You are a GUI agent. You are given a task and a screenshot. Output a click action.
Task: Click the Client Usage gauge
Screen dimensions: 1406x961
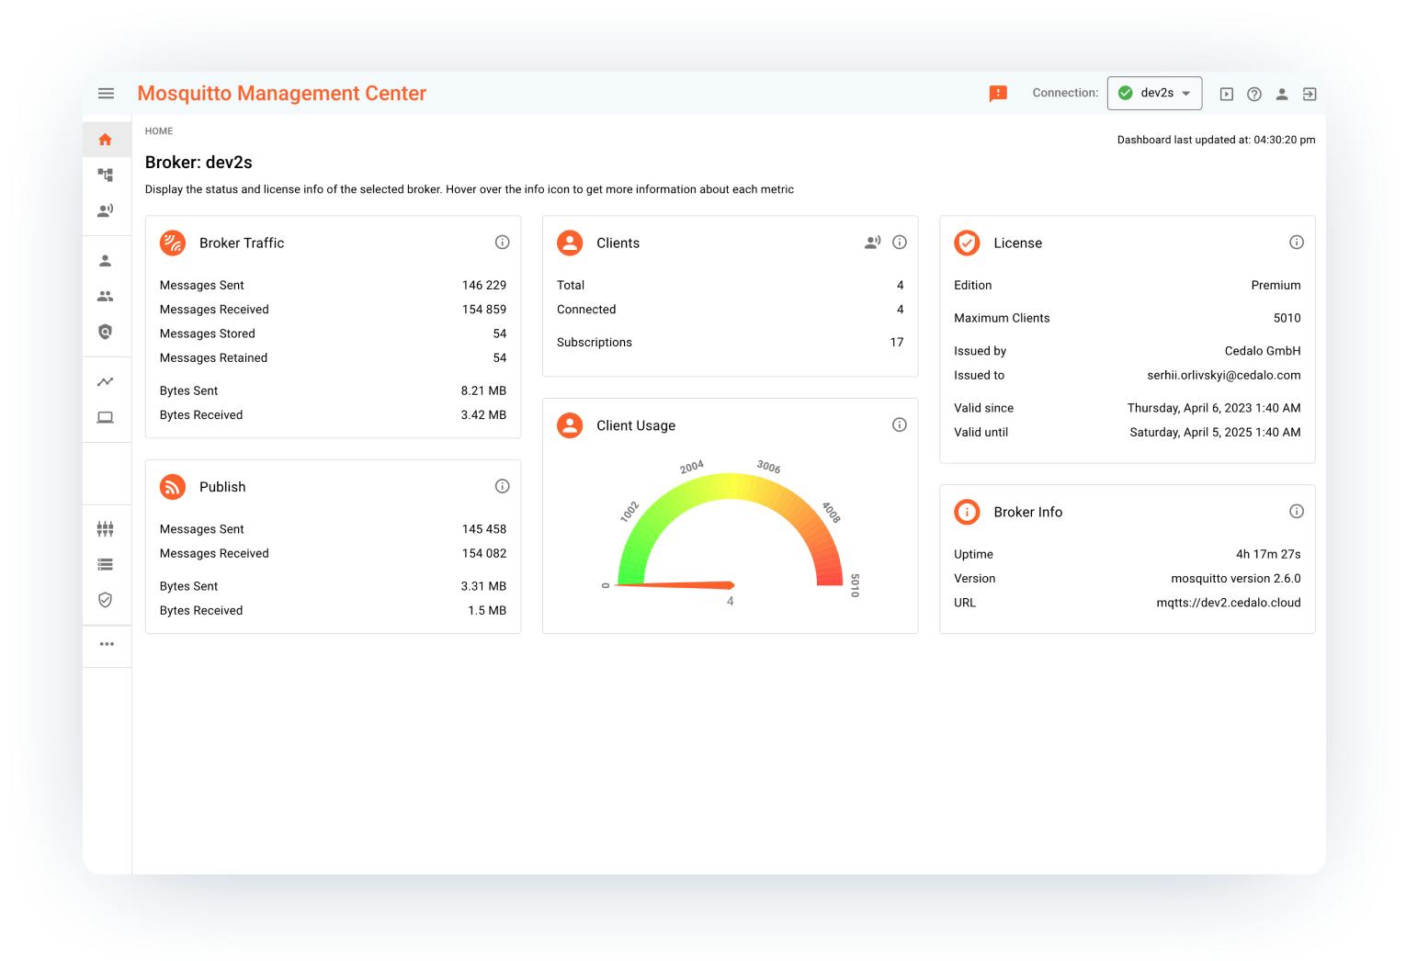(x=729, y=533)
